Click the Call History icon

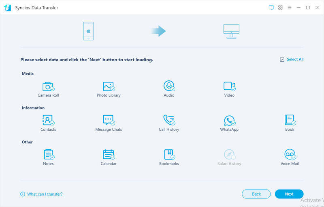click(x=169, y=120)
